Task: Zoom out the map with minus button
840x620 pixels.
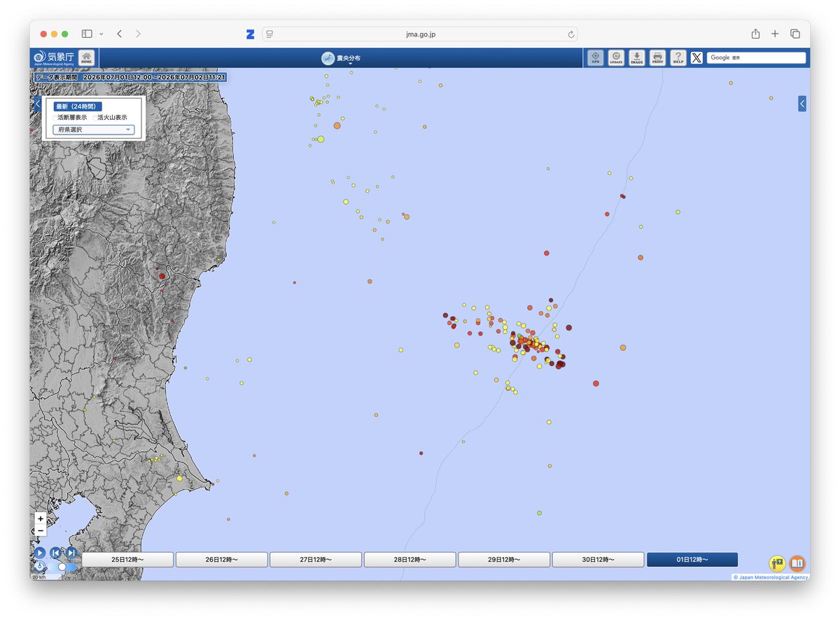Action: click(41, 530)
